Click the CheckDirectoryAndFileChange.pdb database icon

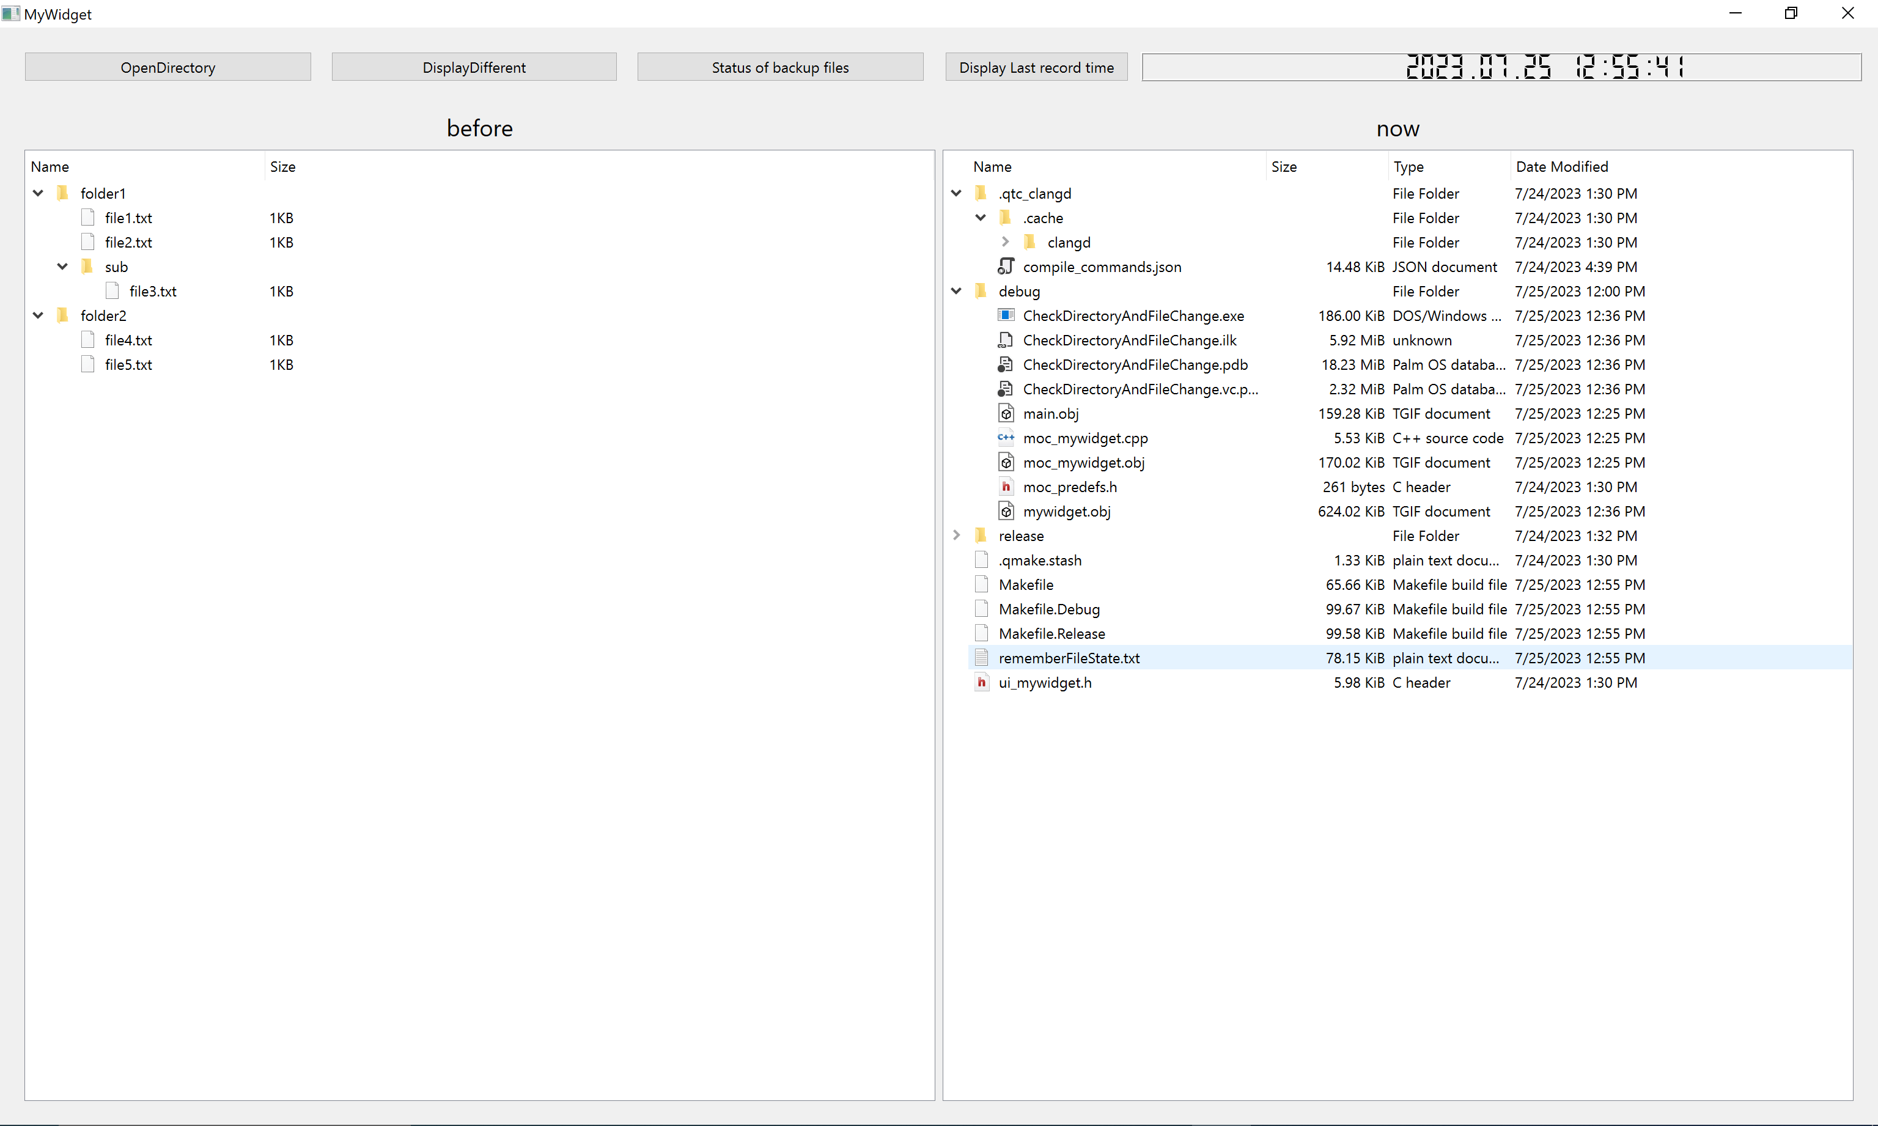pos(1006,365)
